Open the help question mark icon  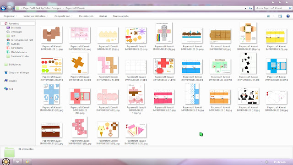click(288, 16)
